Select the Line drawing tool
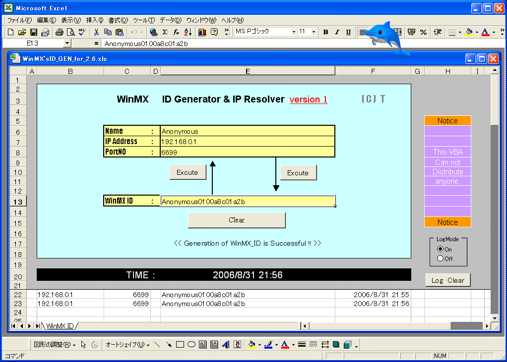This screenshot has height=362, width=507. 157,345
